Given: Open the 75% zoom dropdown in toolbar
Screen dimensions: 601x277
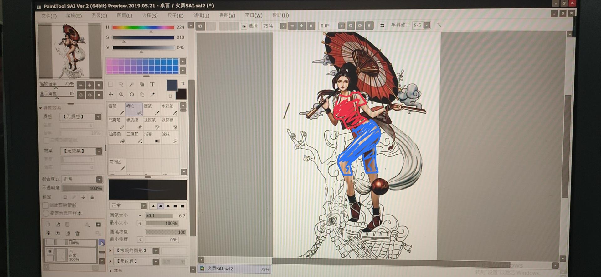Looking at the screenshot, I should click(x=283, y=26).
